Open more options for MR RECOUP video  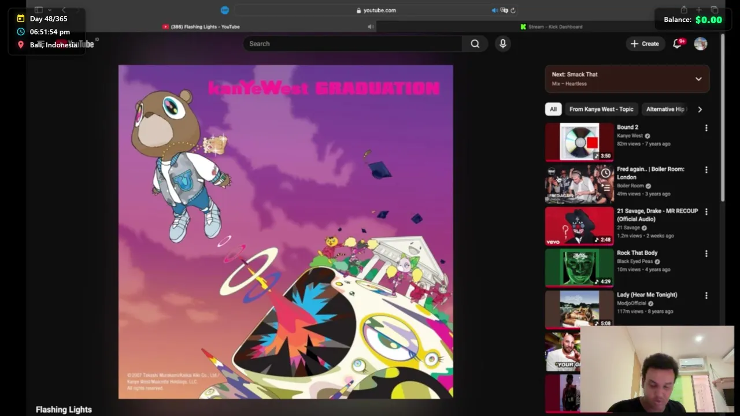coord(706,212)
